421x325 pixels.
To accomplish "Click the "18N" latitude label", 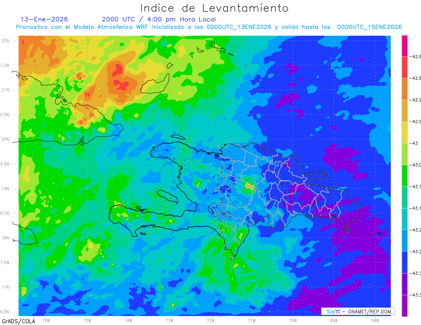I will 6,238.
